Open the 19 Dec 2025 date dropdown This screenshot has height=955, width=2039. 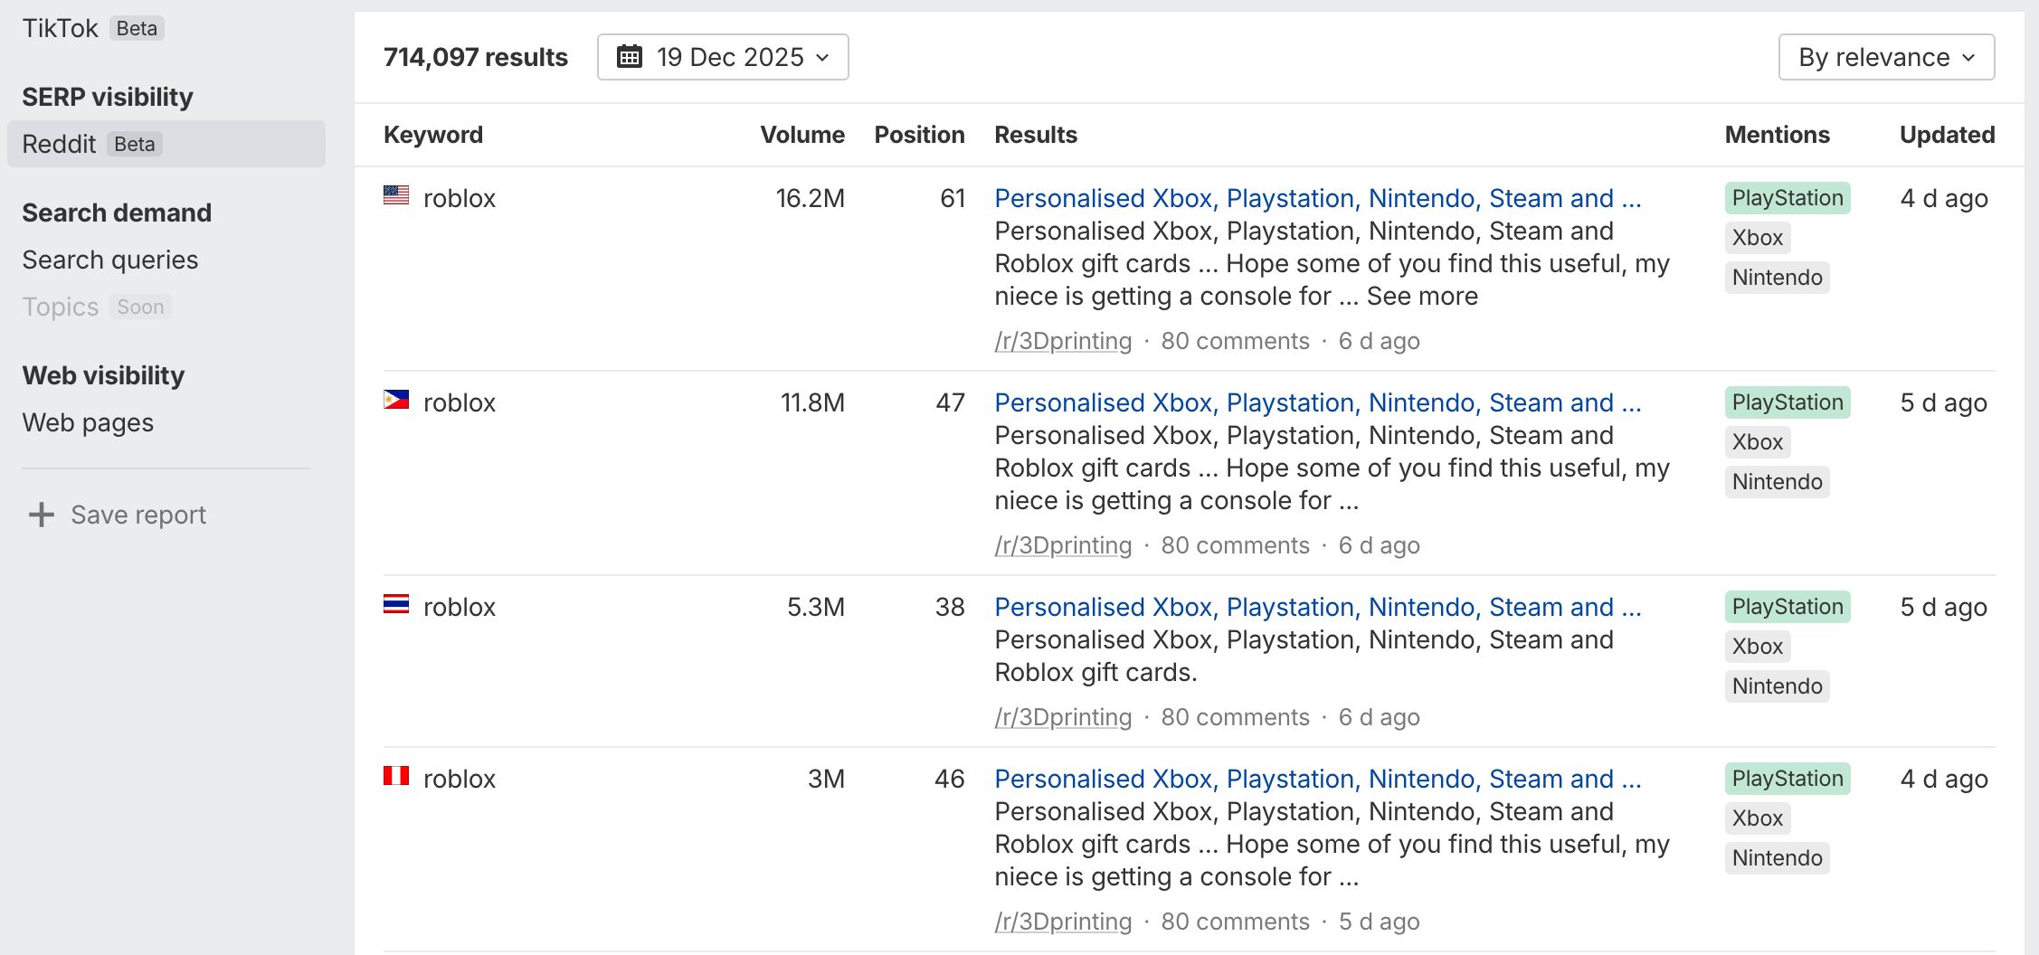pos(723,57)
